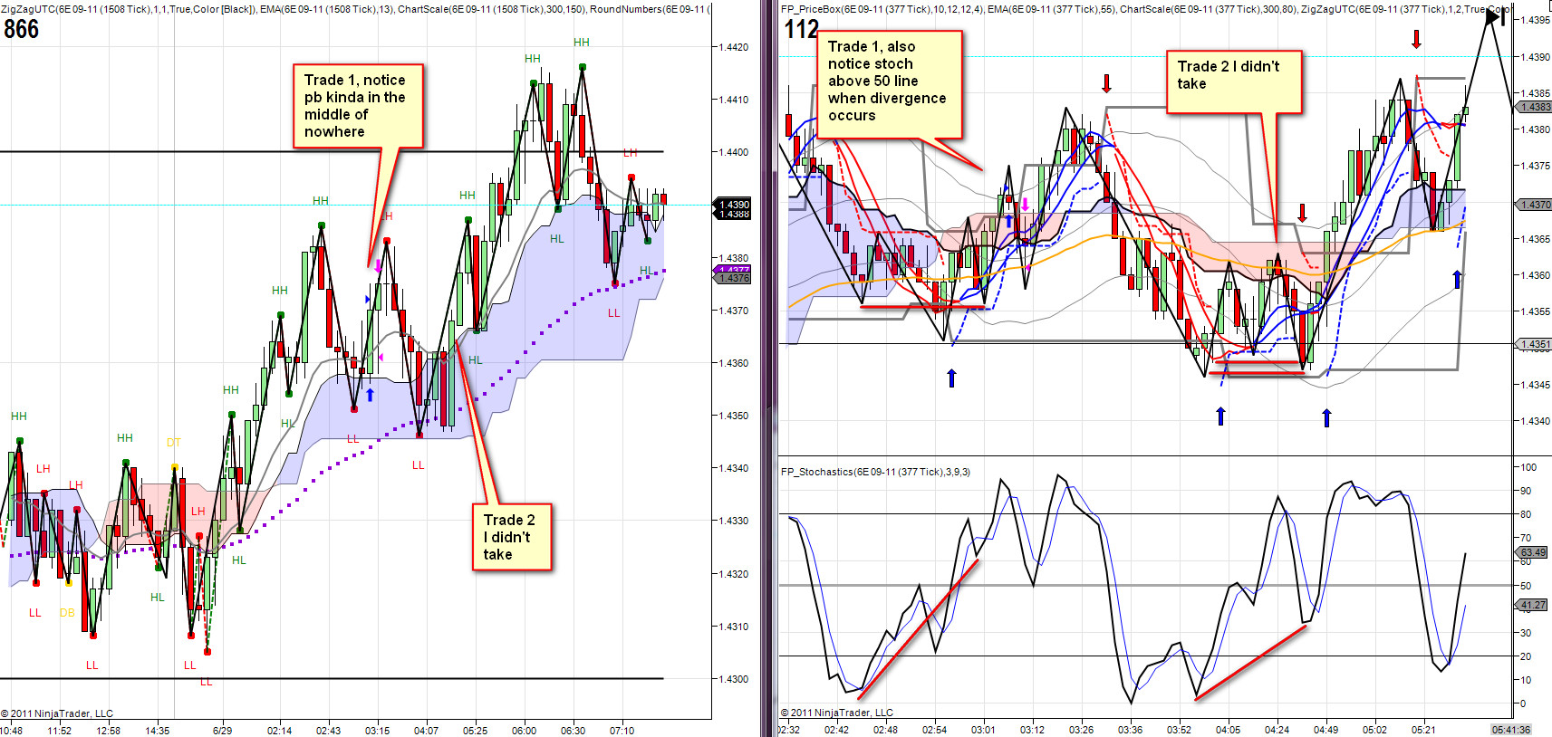Click the 05:21 time label on right chart
Viewport: 1552px width, 737px height.
click(x=1423, y=730)
